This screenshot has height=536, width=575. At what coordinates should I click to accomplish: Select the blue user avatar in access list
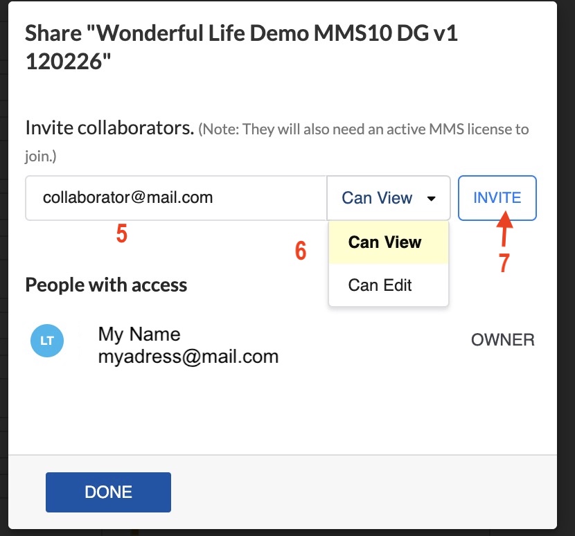(46, 341)
